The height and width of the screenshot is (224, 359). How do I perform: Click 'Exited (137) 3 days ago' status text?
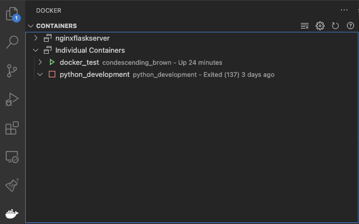pos(239,75)
